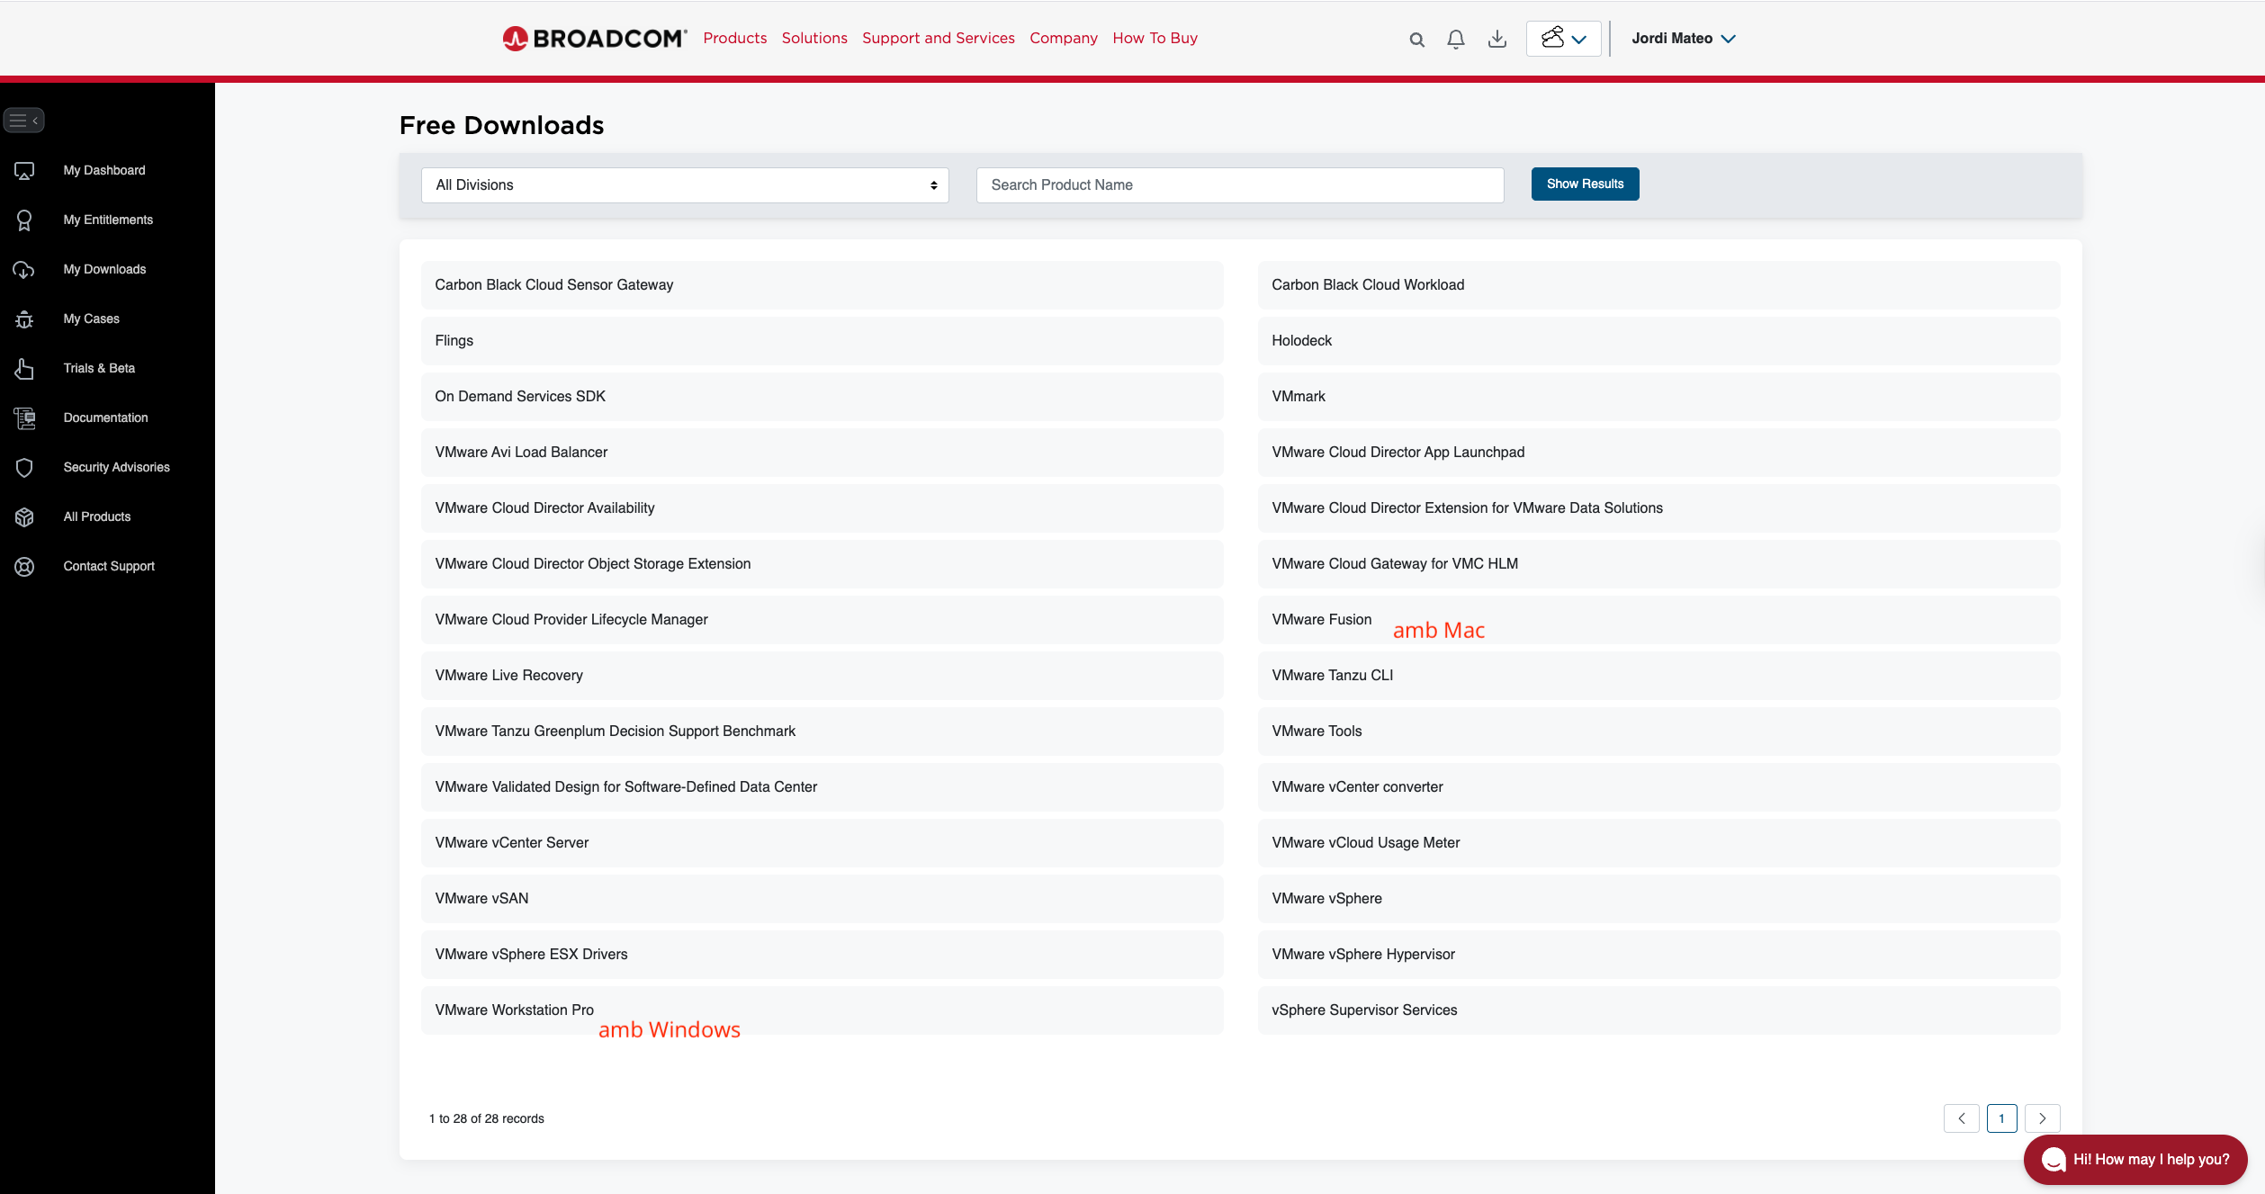Open search with the magnifier icon

pyautogui.click(x=1416, y=40)
